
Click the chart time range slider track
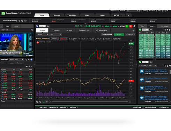pos(90,102)
